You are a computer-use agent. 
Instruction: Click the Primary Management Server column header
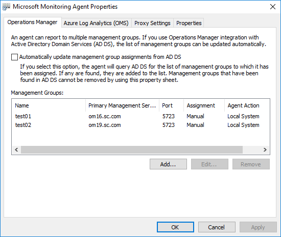[x=123, y=105]
